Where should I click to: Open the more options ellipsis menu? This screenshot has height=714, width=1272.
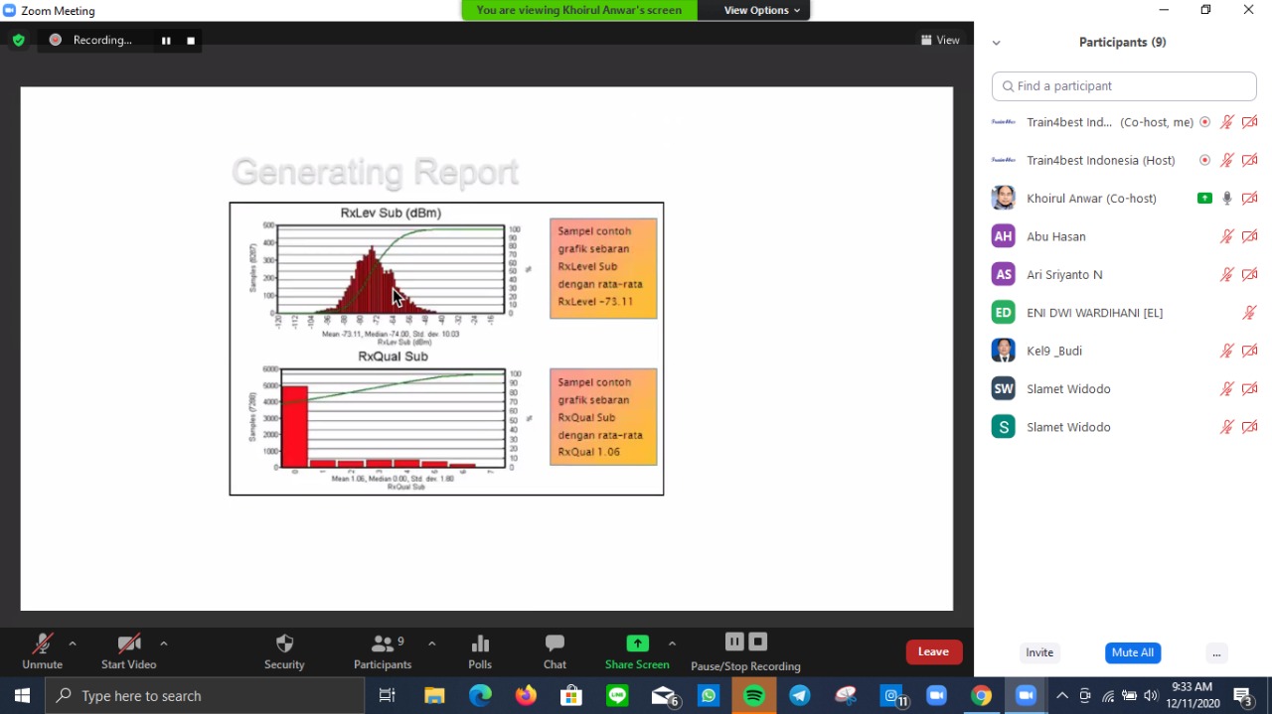(1216, 652)
